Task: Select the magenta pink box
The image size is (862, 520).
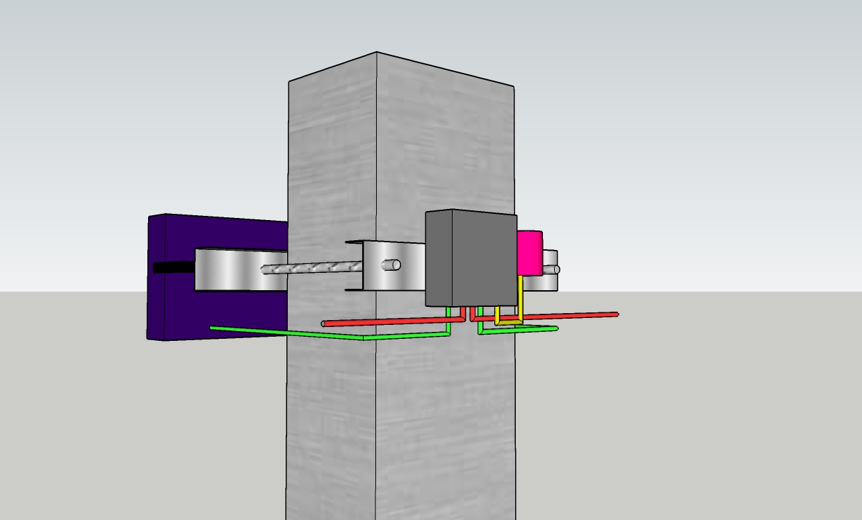Action: [529, 253]
